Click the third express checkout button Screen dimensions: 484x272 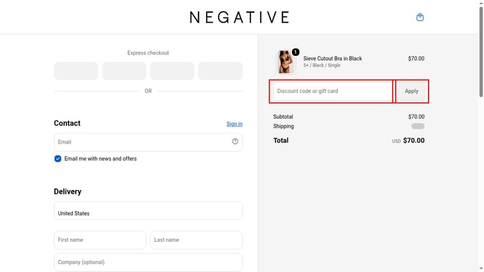[x=172, y=71]
